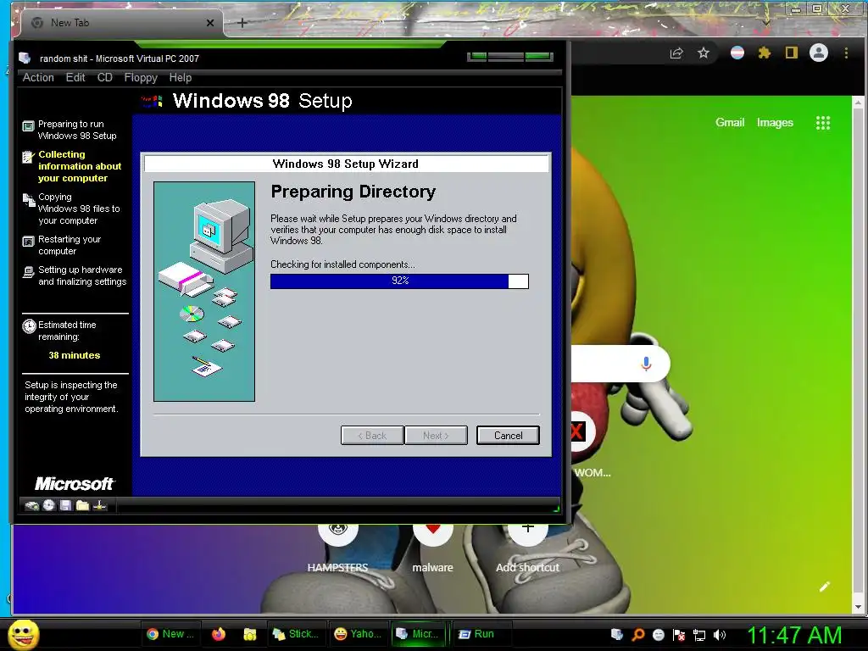Click the network adapter icon in Virtual PC status bar
This screenshot has width=868, height=651.
point(100,505)
